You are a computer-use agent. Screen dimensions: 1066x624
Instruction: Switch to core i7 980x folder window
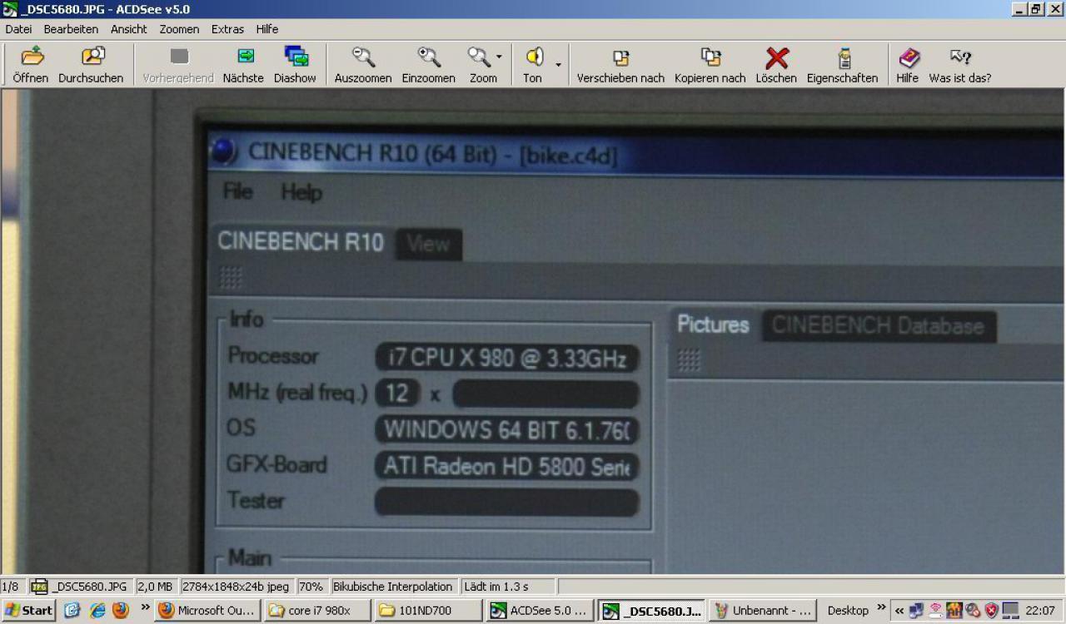pyautogui.click(x=318, y=610)
